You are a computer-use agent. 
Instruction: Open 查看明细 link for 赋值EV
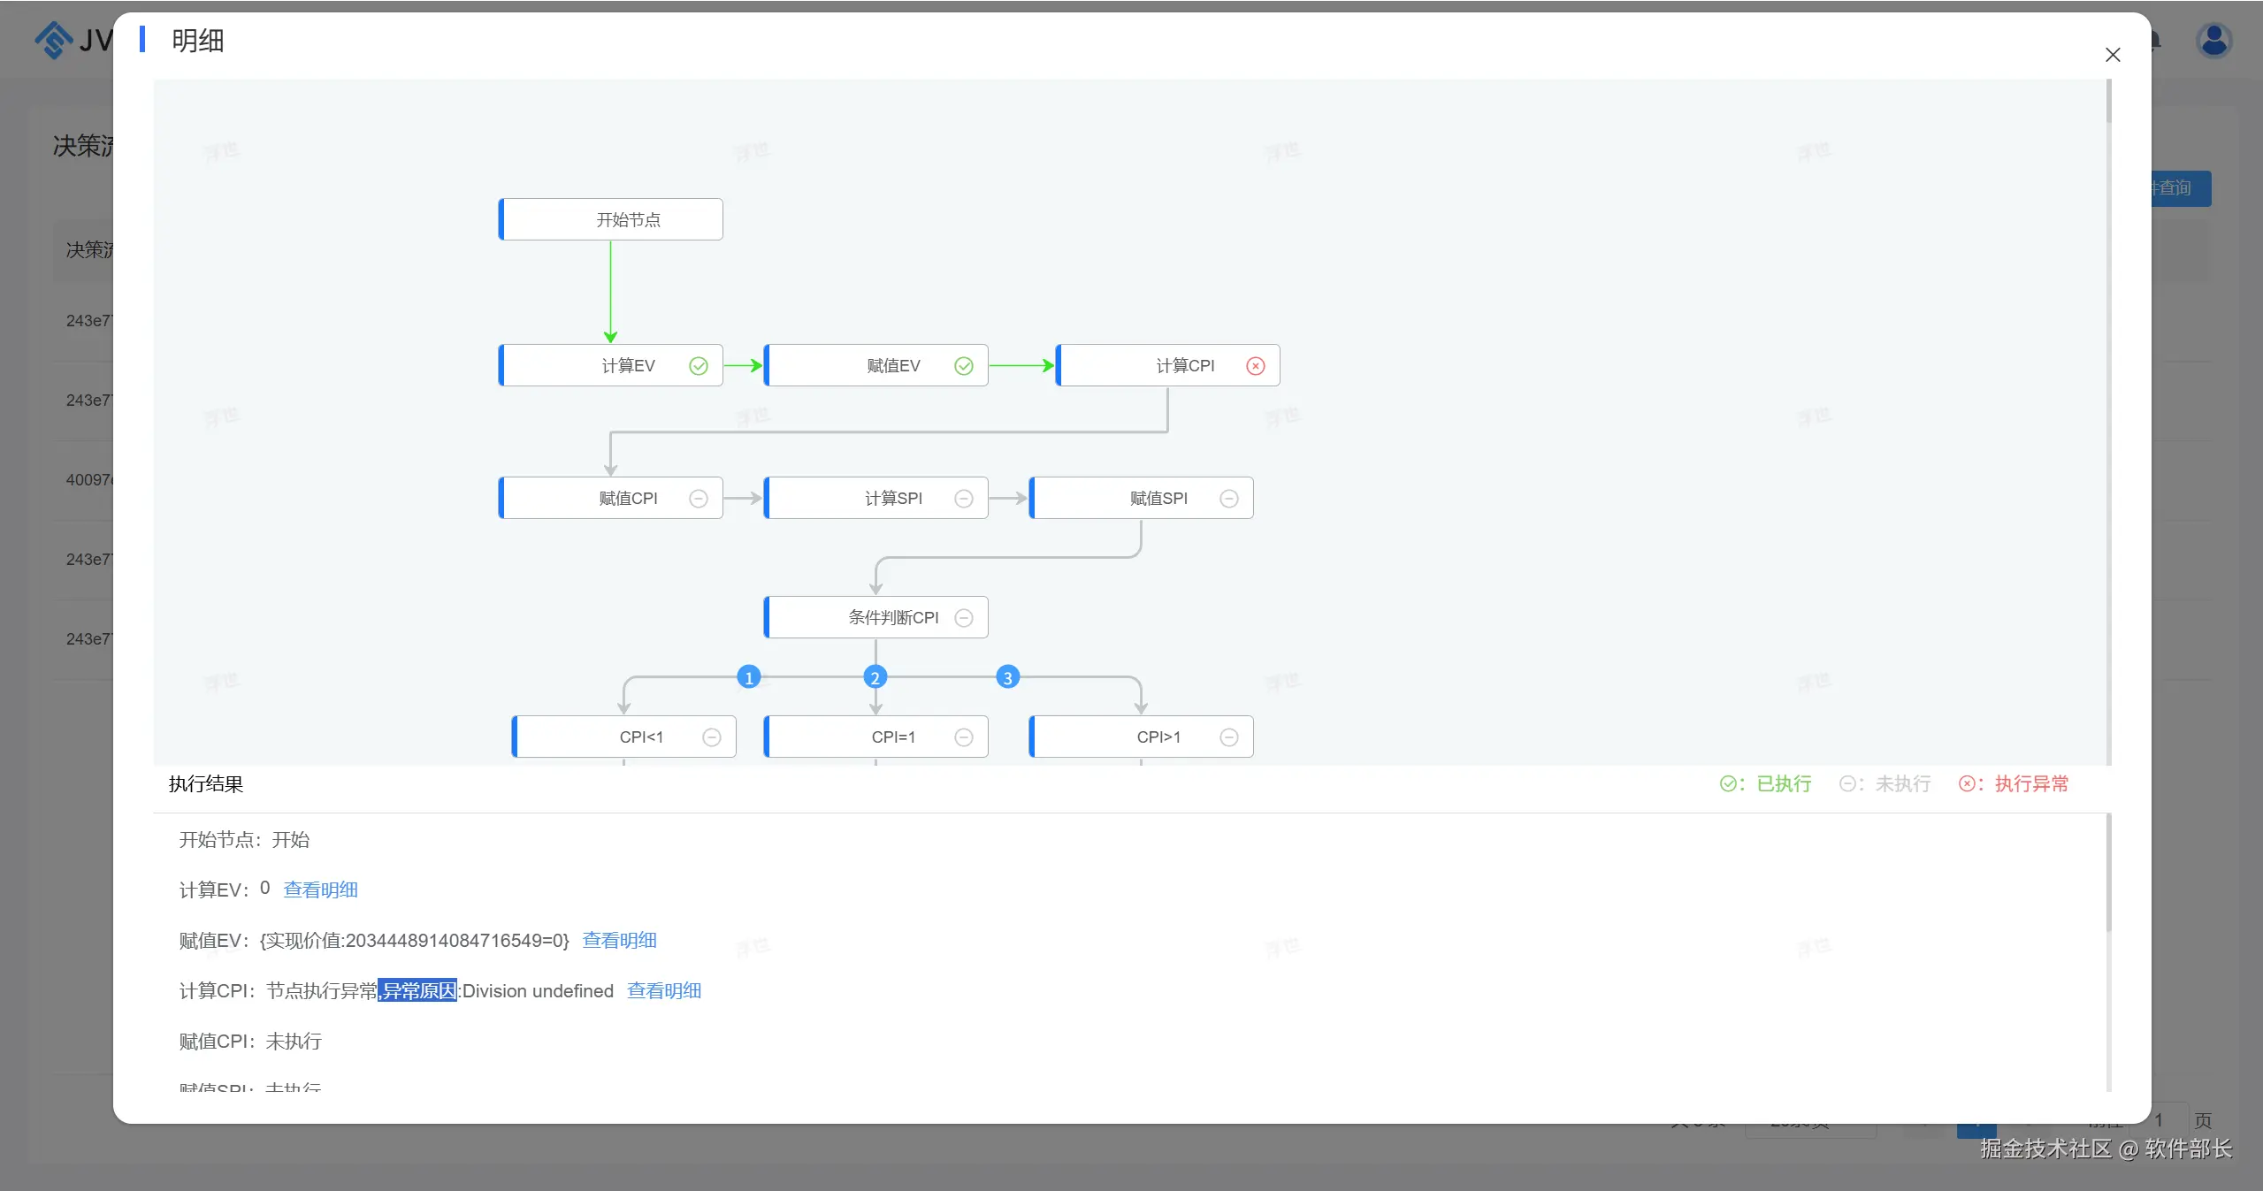coord(619,941)
